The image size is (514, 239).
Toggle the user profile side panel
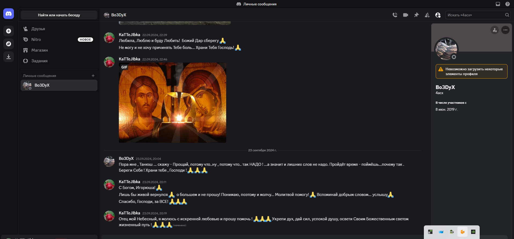point(438,15)
